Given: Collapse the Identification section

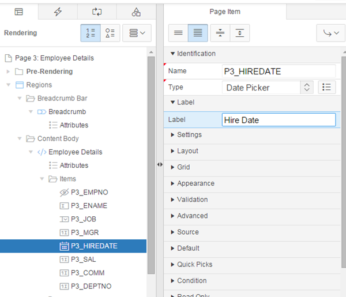Looking at the screenshot, I should coord(173,54).
